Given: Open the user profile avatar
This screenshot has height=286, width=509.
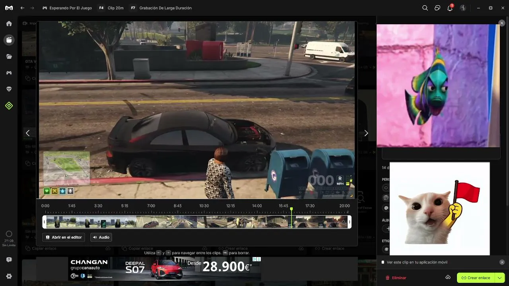Looking at the screenshot, I should point(463,8).
